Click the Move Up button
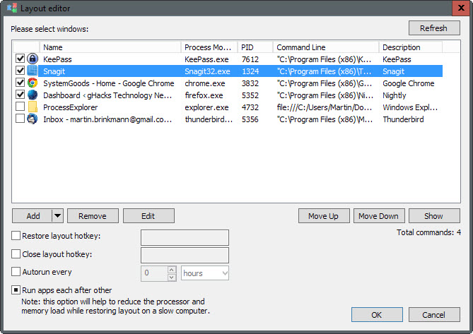The width and height of the screenshot is (473, 334). (324, 216)
